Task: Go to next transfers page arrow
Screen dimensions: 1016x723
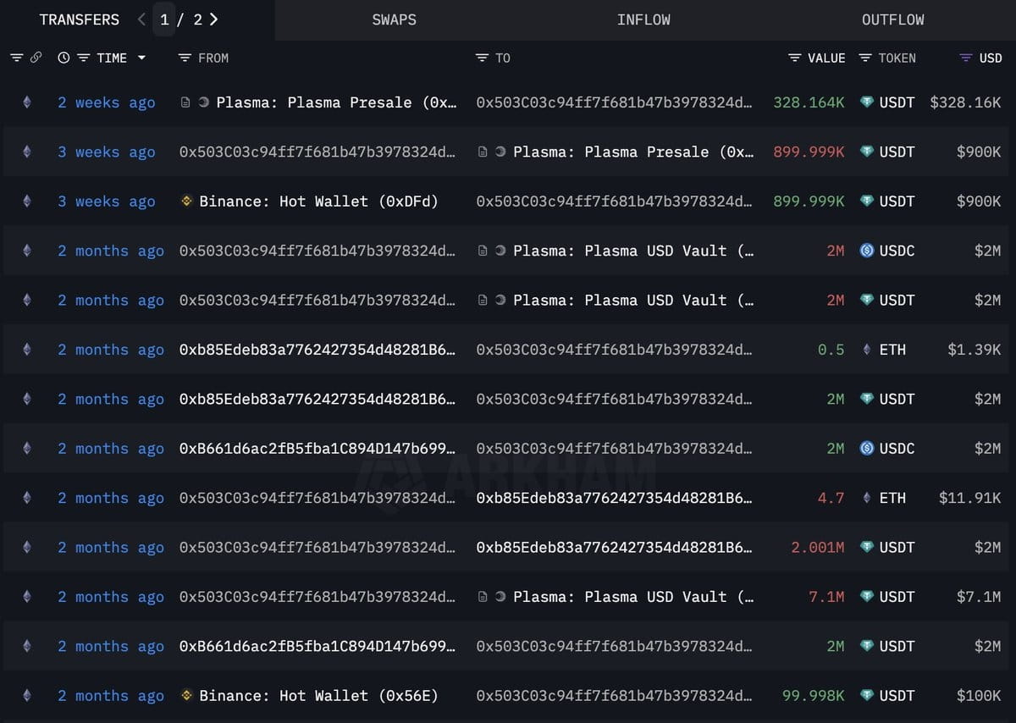Action: [x=213, y=19]
